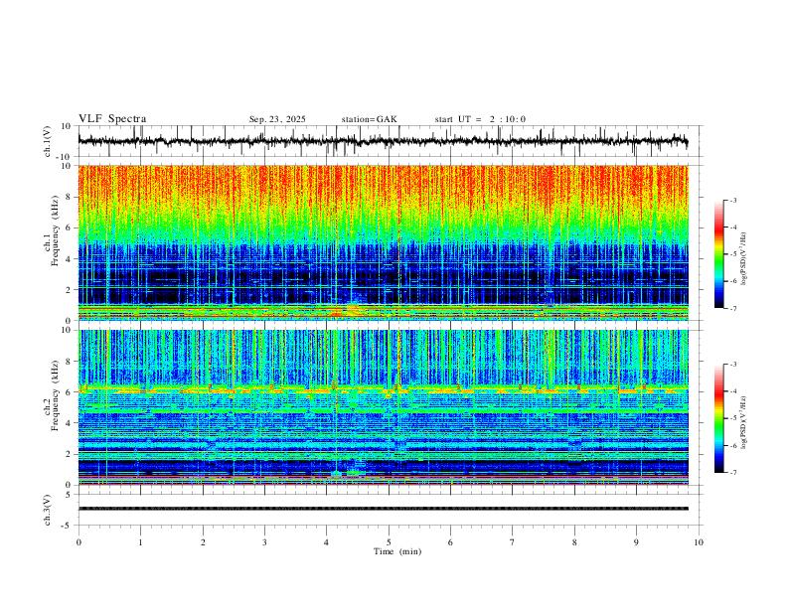Click the ch.2 spectrogram color bar
This screenshot has width=787, height=608.
click(719, 418)
